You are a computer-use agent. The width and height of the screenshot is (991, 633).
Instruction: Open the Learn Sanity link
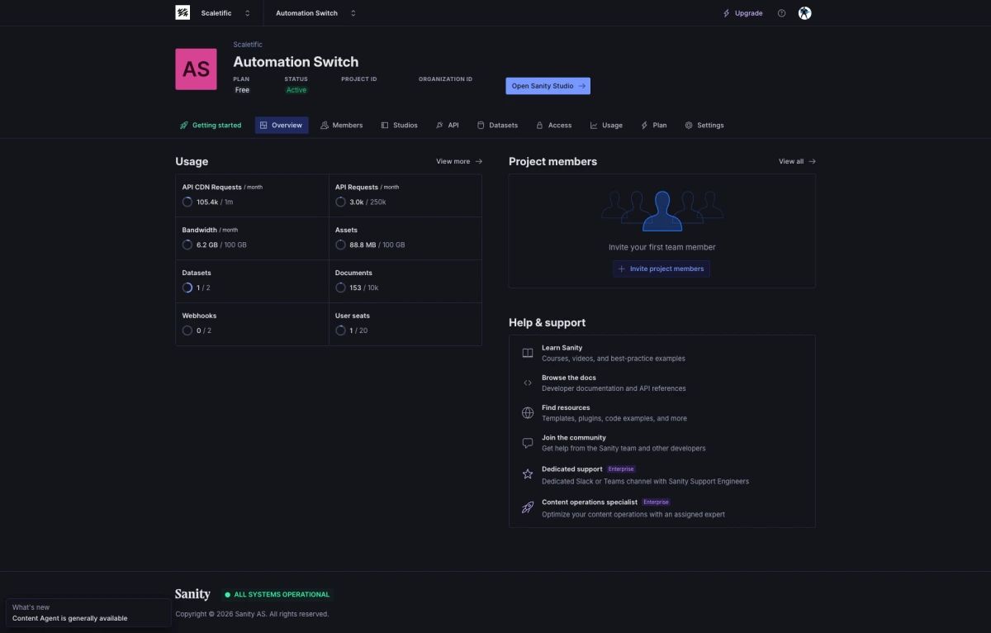562,348
